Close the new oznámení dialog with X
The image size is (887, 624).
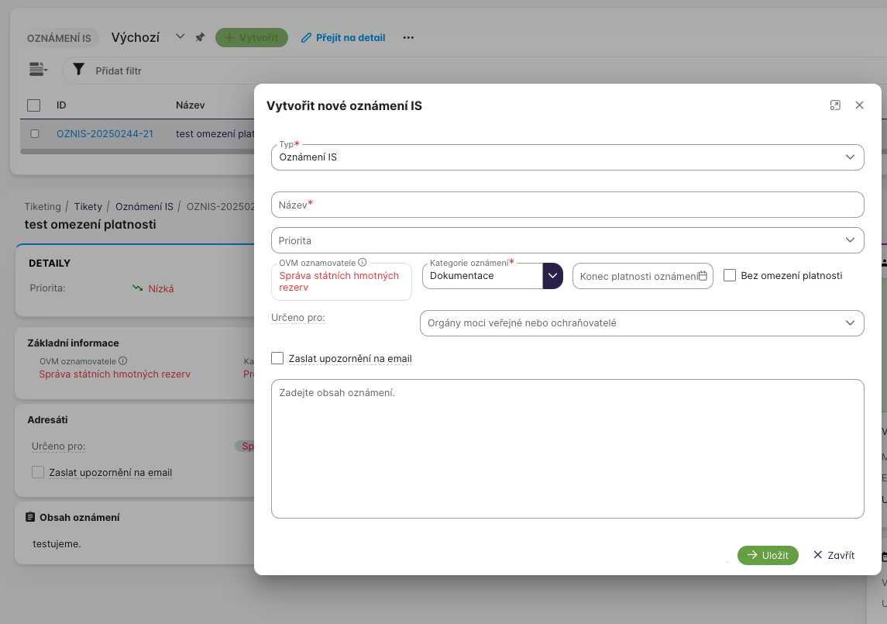click(859, 105)
